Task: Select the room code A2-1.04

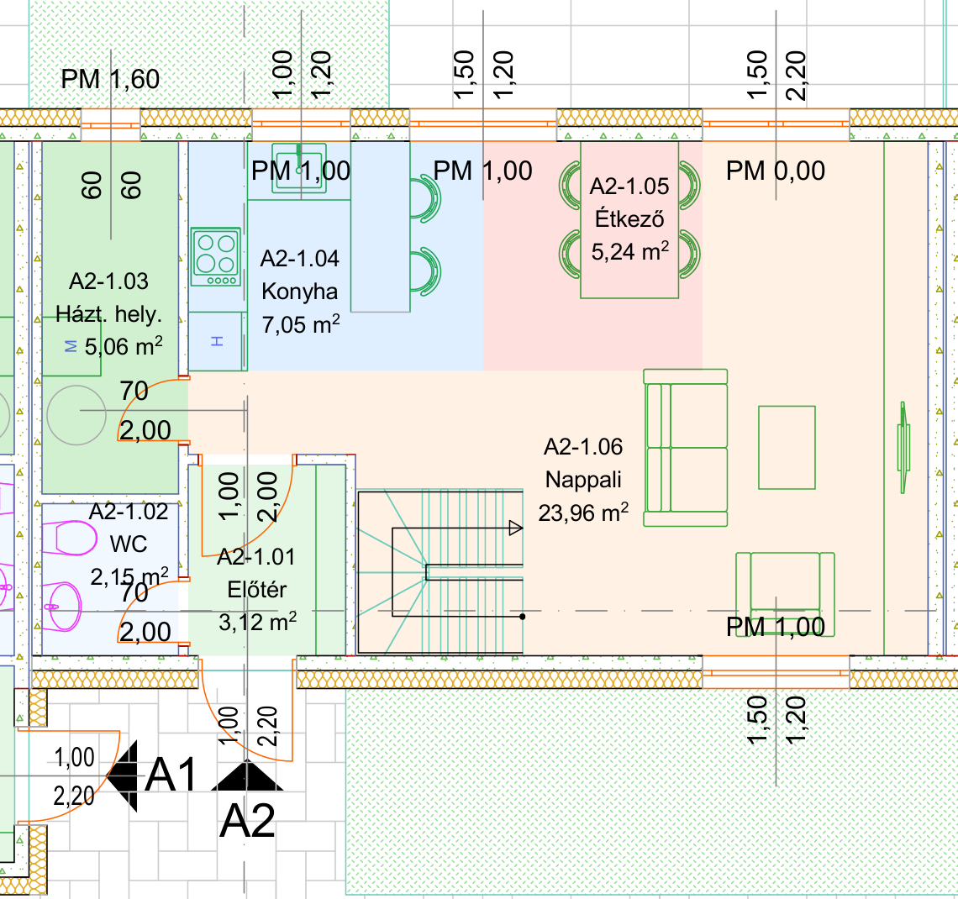Action: tap(299, 258)
